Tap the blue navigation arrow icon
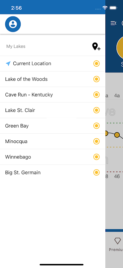This screenshot has width=123, height=268. pos(8,64)
